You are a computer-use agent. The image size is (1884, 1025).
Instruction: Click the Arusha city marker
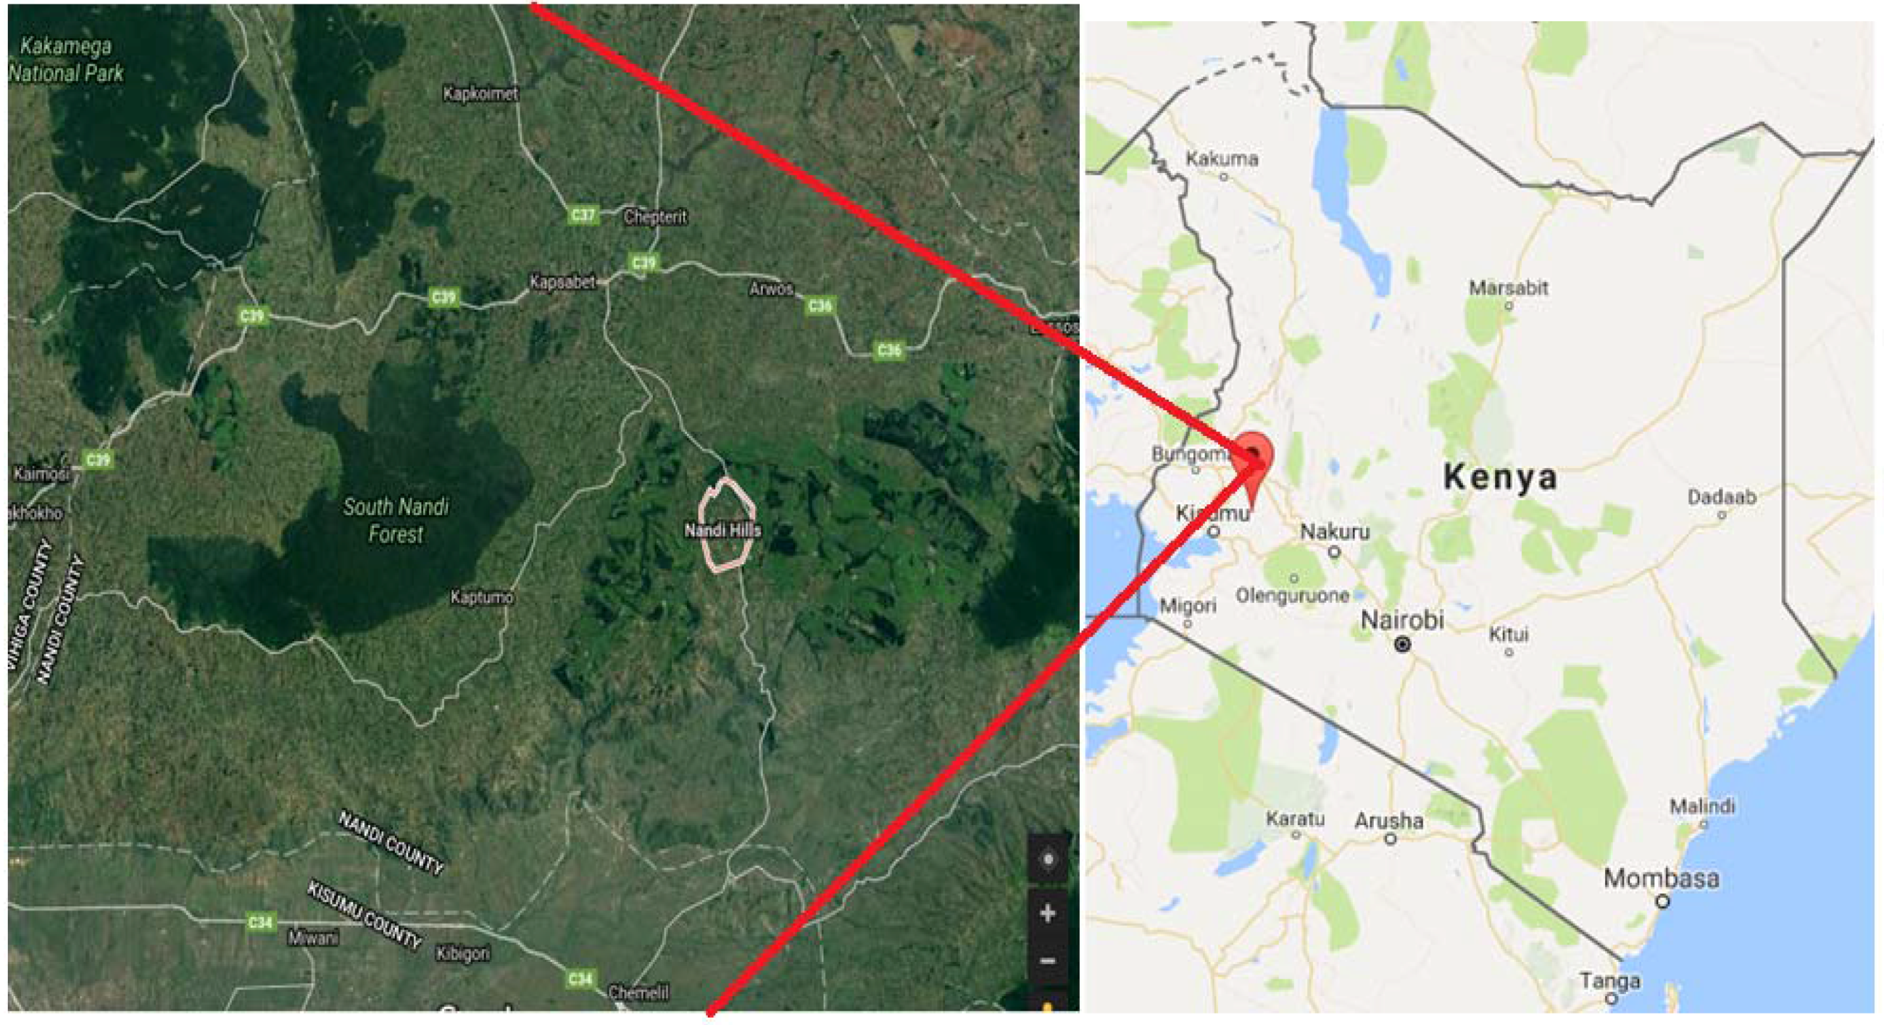coord(1390,839)
